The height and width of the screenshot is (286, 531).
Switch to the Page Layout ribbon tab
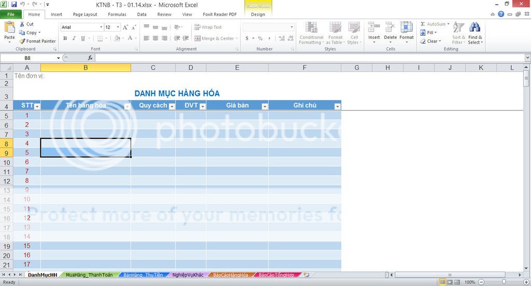tap(85, 15)
